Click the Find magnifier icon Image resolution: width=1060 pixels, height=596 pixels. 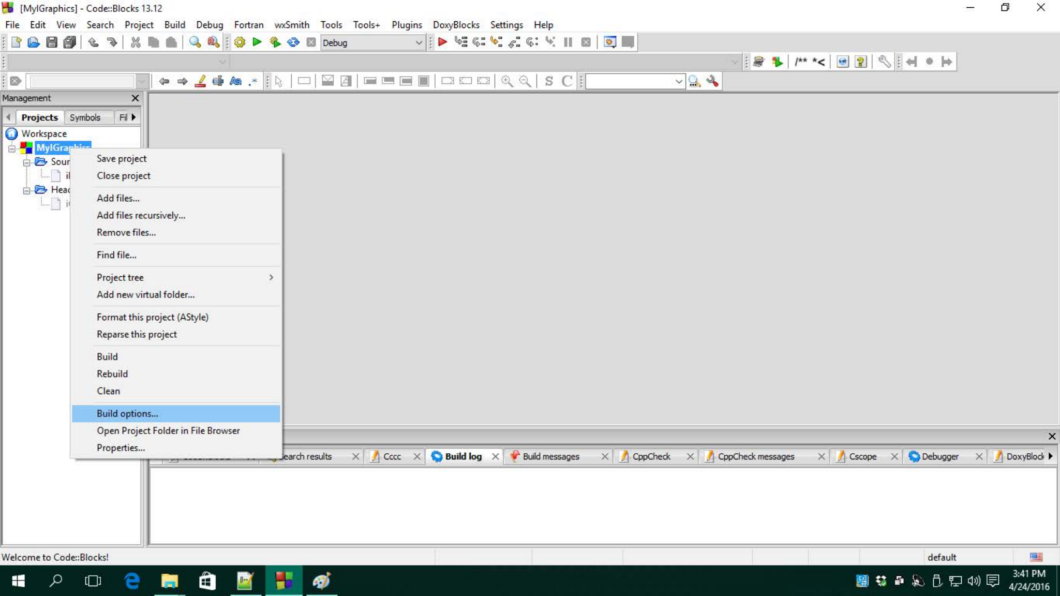pyautogui.click(x=195, y=42)
